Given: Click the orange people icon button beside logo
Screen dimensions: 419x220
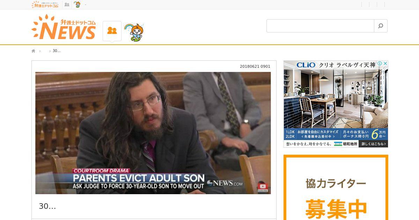Looking at the screenshot, I should click(112, 31).
